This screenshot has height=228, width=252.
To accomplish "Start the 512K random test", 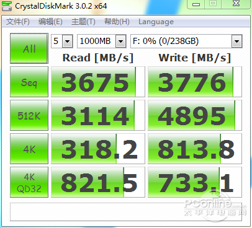I will point(29,115).
